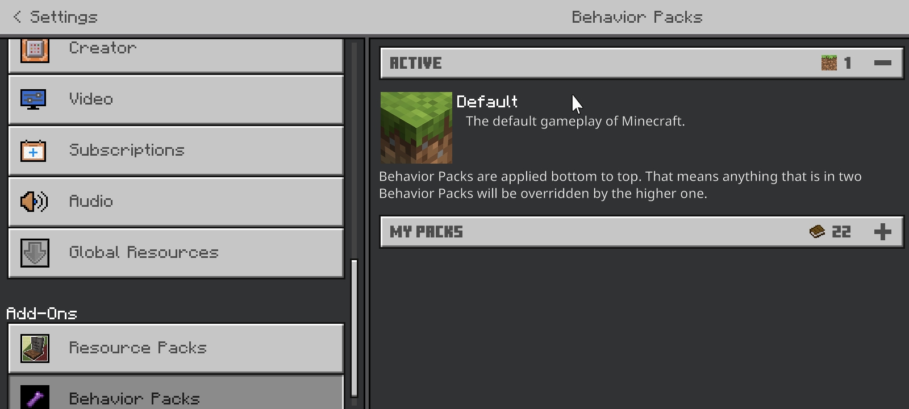Click the My Packs count 22
This screenshot has height=409, width=909.
841,232
